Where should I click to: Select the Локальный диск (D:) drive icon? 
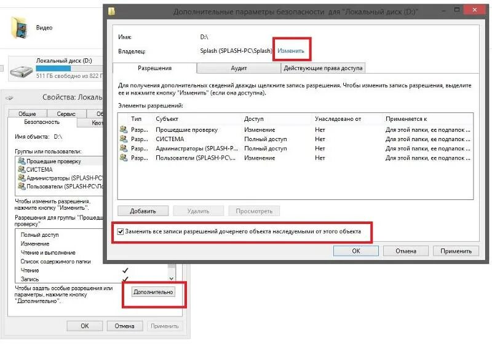click(22, 71)
